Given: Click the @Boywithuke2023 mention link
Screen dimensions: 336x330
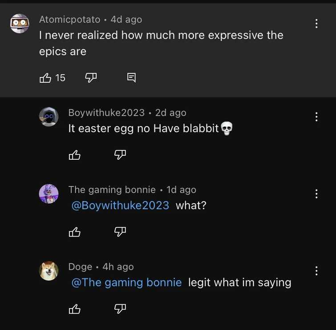Looking at the screenshot, I should pos(120,205).
